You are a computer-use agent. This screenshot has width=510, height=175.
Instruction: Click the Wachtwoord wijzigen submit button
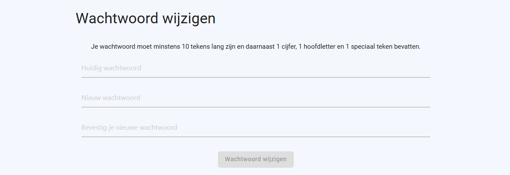click(x=256, y=159)
